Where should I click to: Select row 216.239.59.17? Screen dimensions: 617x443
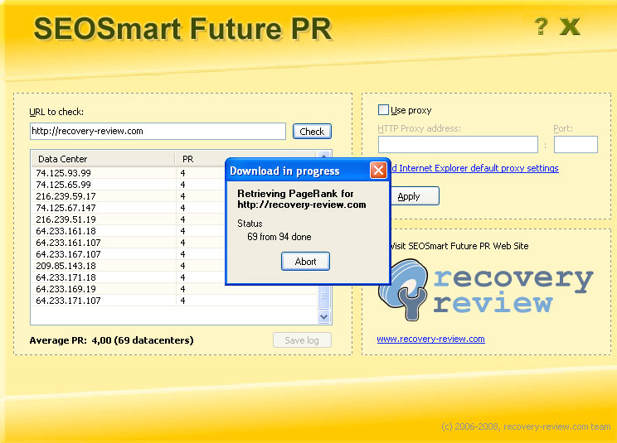128,196
